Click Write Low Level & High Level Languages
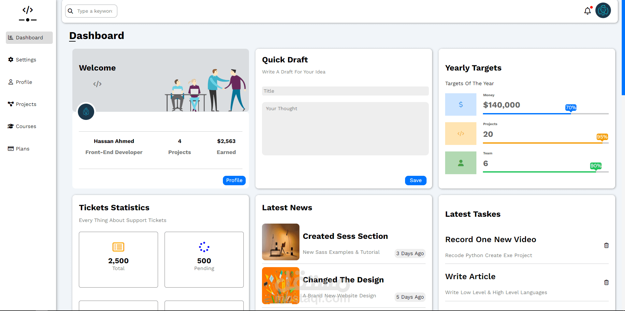This screenshot has height=311, width=625. (x=496, y=292)
